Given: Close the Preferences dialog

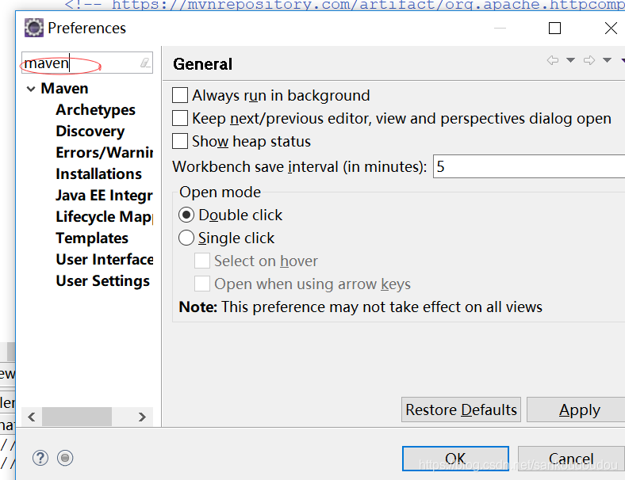Looking at the screenshot, I should tap(611, 29).
